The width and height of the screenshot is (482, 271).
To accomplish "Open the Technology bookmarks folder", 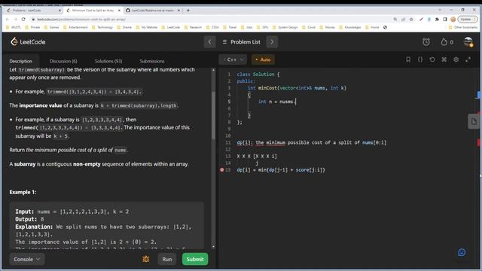I will pos(102,27).
